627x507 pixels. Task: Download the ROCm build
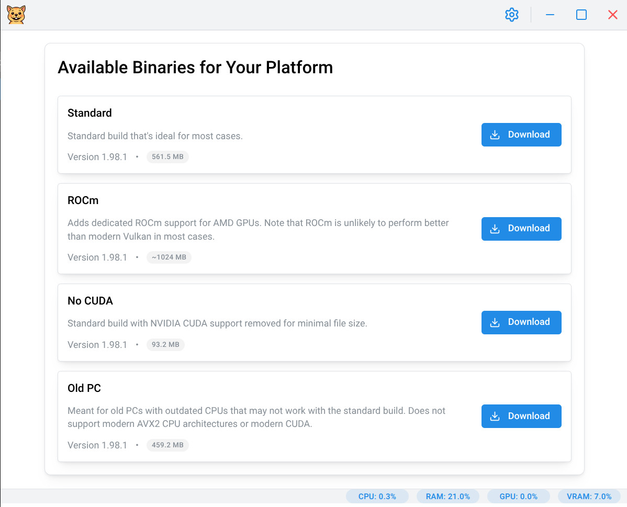pyautogui.click(x=521, y=229)
